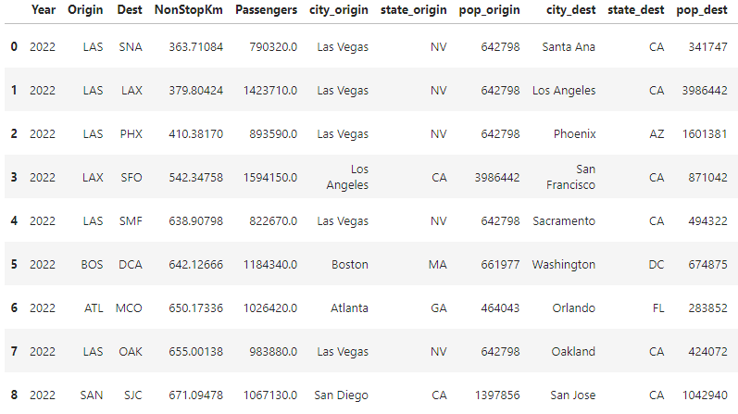Click the Boston origin city cell
This screenshot has height=414, width=738.
(x=350, y=265)
